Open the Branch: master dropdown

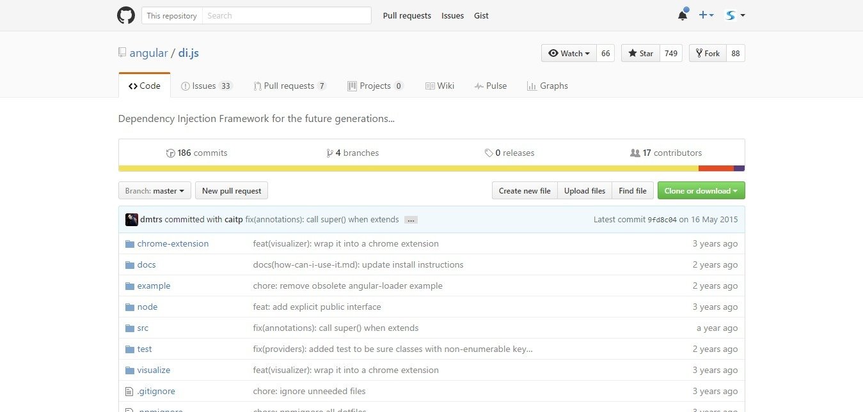point(155,190)
